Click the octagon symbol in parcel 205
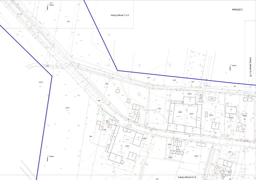The width and height of the screenshot is (256, 180). pos(117,91)
